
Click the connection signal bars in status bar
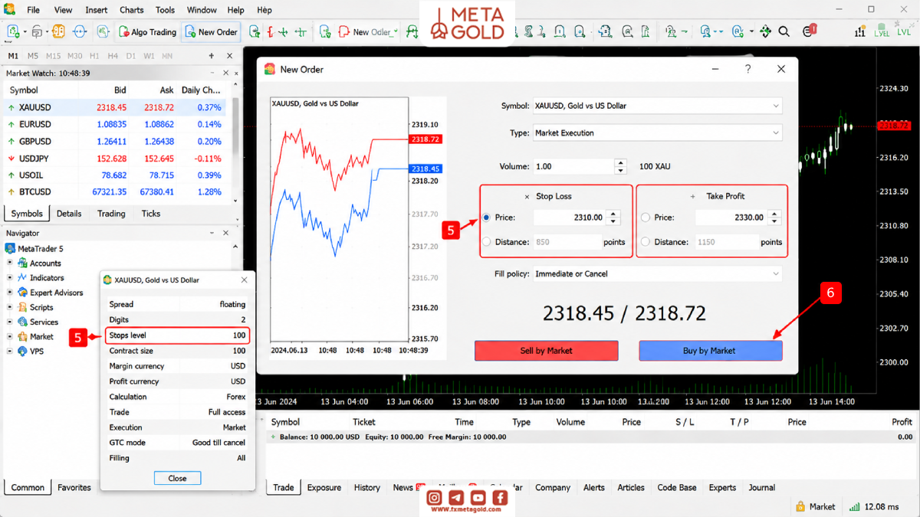click(x=855, y=506)
